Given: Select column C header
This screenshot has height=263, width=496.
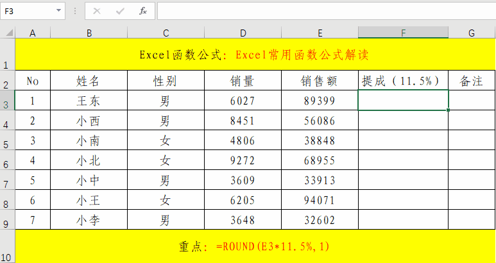Looking at the screenshot, I should pos(166,33).
